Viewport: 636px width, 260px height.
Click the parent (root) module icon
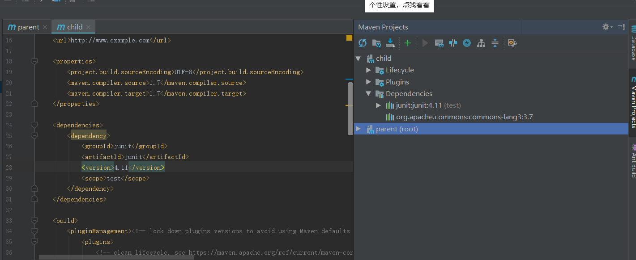coord(371,129)
